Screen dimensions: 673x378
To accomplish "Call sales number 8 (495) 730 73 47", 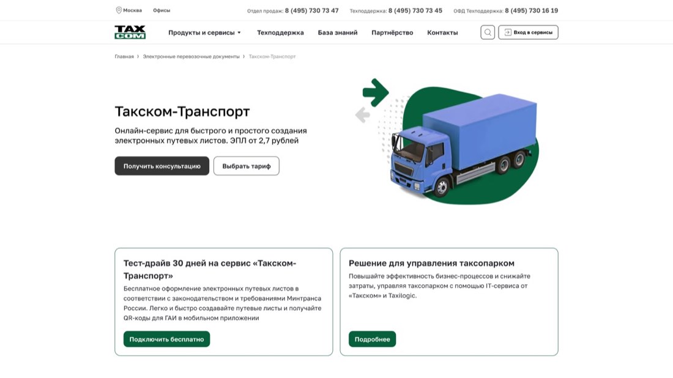I will coord(311,11).
